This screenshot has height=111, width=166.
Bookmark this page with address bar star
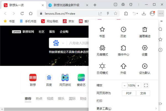pos(115,13)
